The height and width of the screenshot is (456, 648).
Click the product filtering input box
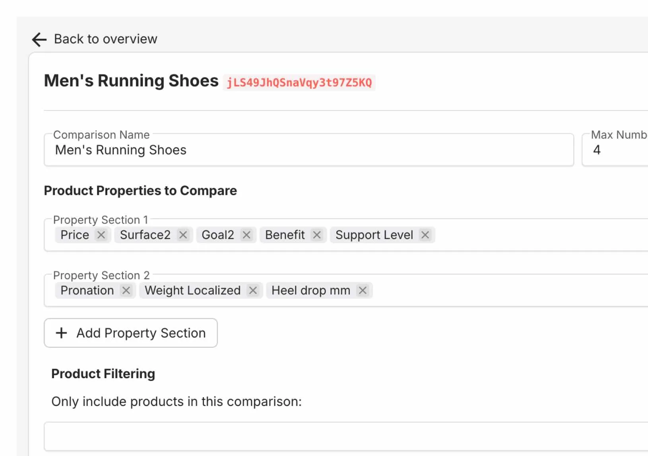[x=345, y=436]
